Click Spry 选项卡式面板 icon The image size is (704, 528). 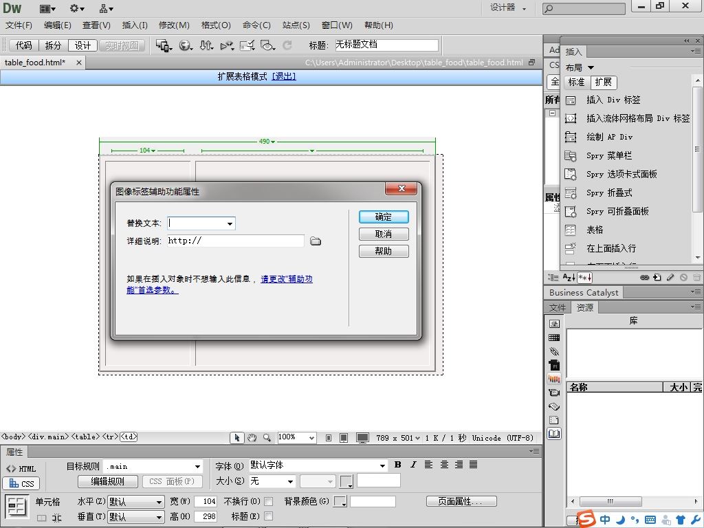(x=570, y=174)
